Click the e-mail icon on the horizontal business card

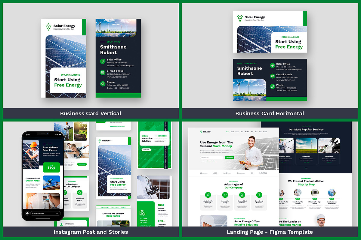point(273,76)
